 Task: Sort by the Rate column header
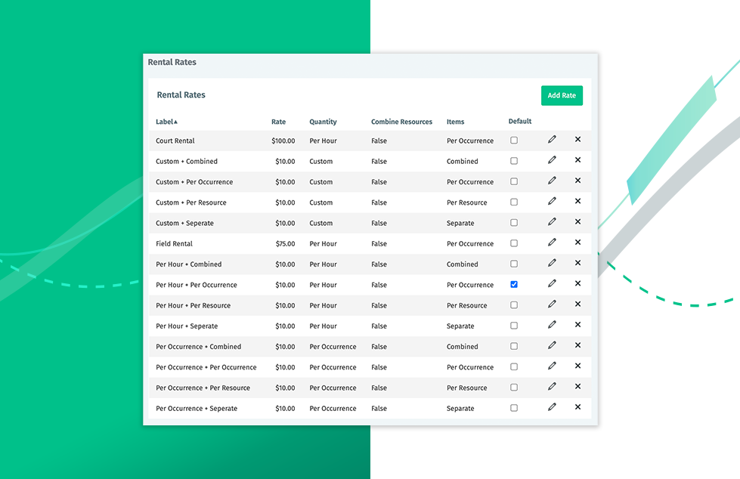(x=278, y=122)
